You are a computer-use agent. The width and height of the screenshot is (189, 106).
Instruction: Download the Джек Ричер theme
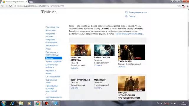(122, 67)
